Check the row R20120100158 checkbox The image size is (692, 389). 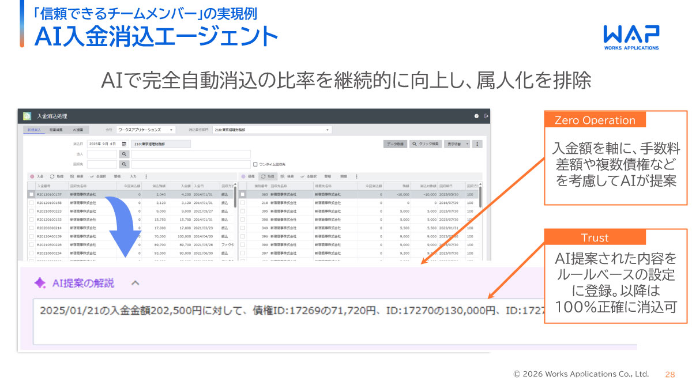(32, 203)
